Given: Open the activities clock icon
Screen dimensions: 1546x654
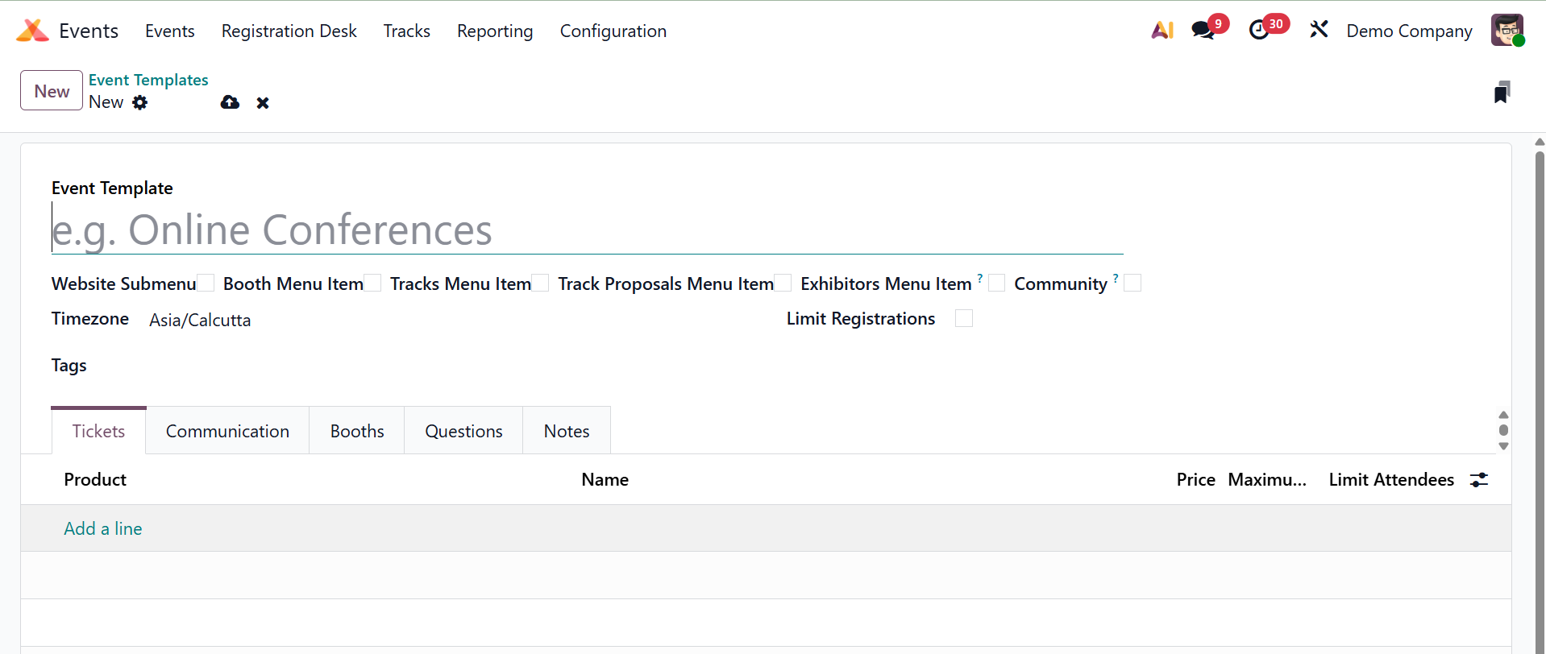Looking at the screenshot, I should (1258, 31).
